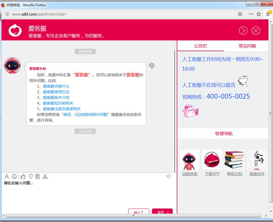Click the horizontal scrollbar at bottom

pos(134,216)
